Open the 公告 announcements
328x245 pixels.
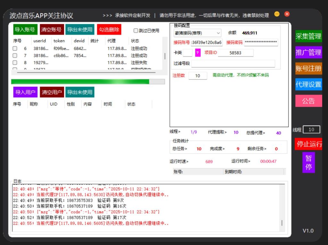click(x=308, y=101)
